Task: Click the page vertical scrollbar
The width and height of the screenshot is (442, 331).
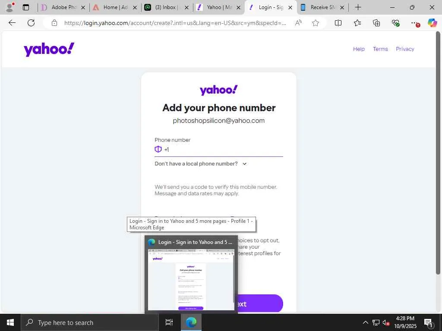Action: point(438,153)
